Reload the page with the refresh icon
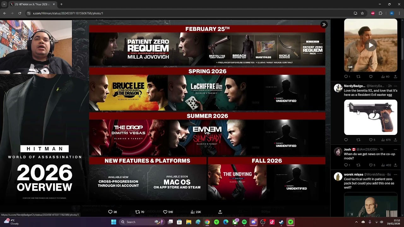 (x=20, y=13)
